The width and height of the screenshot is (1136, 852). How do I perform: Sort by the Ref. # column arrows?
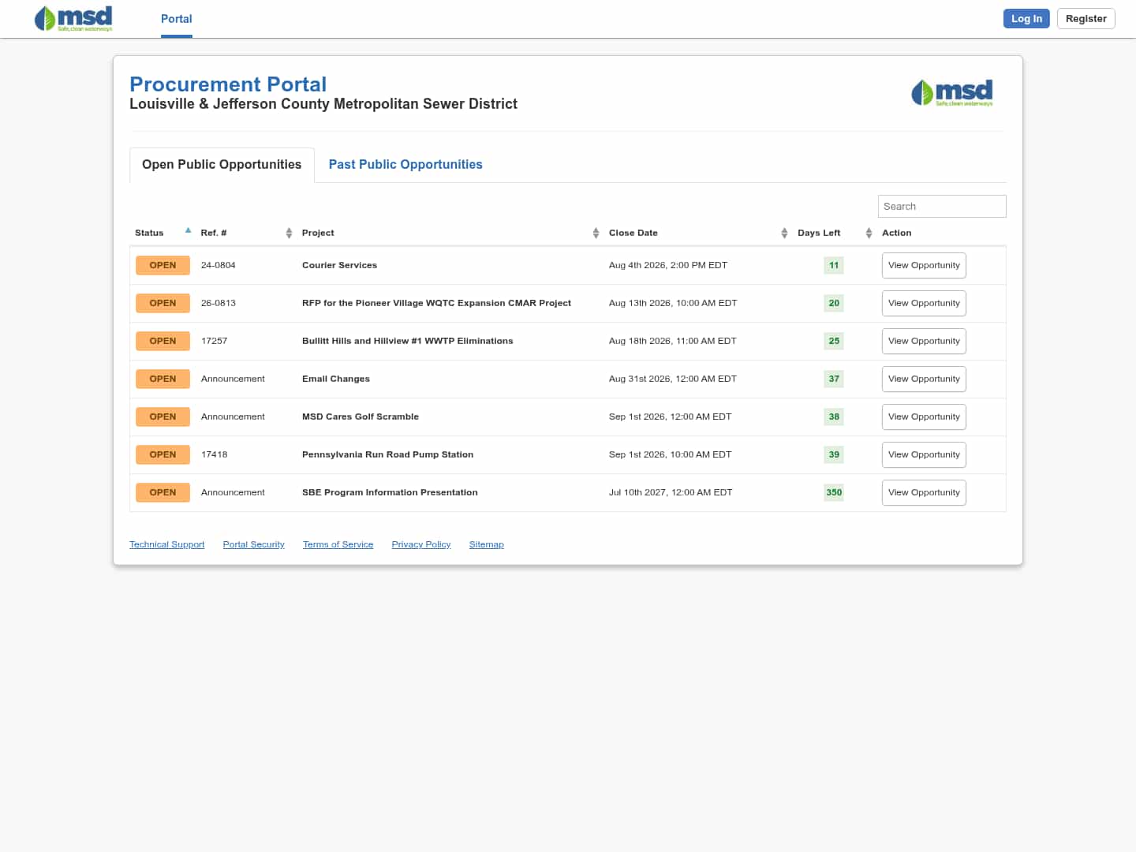pos(289,233)
